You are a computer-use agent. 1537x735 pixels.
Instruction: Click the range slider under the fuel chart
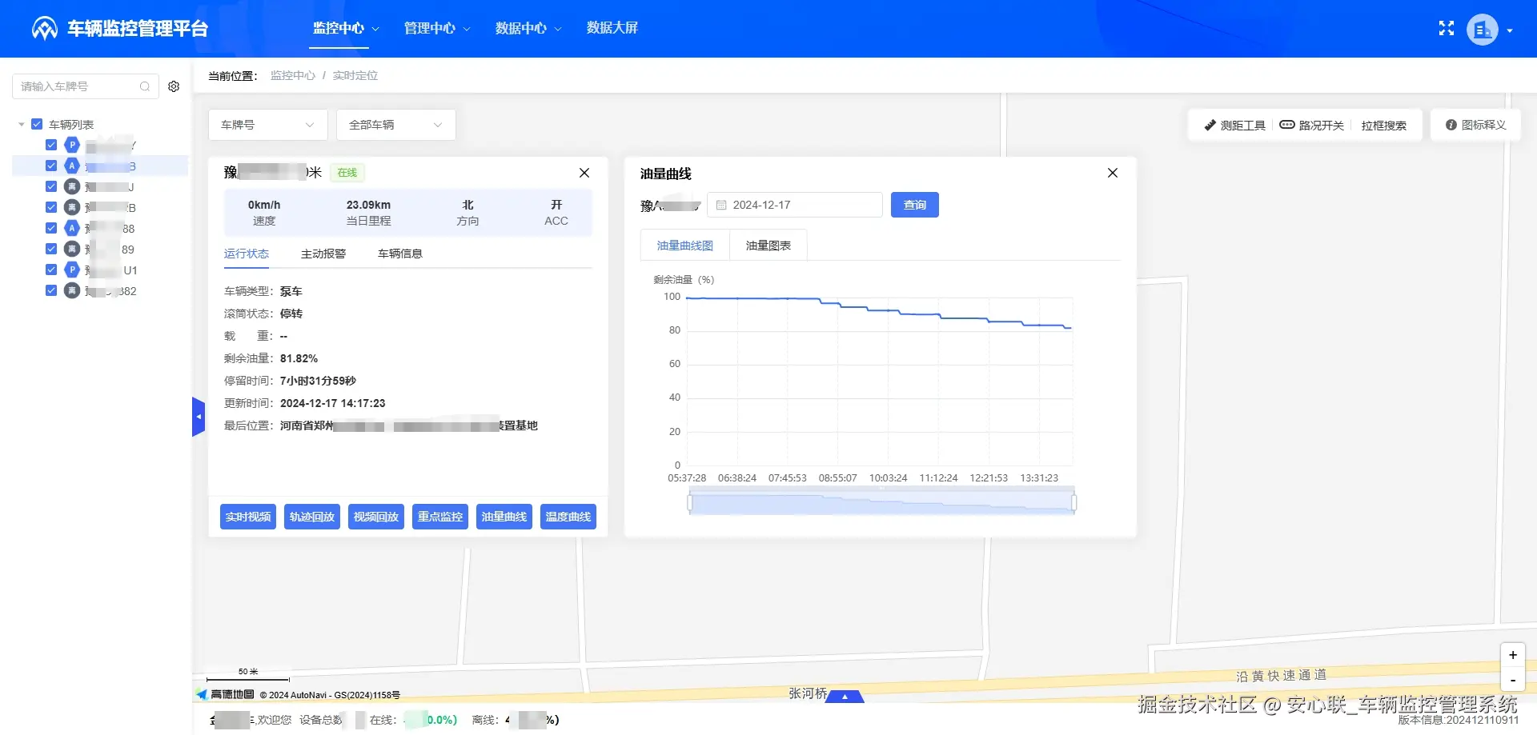click(881, 501)
